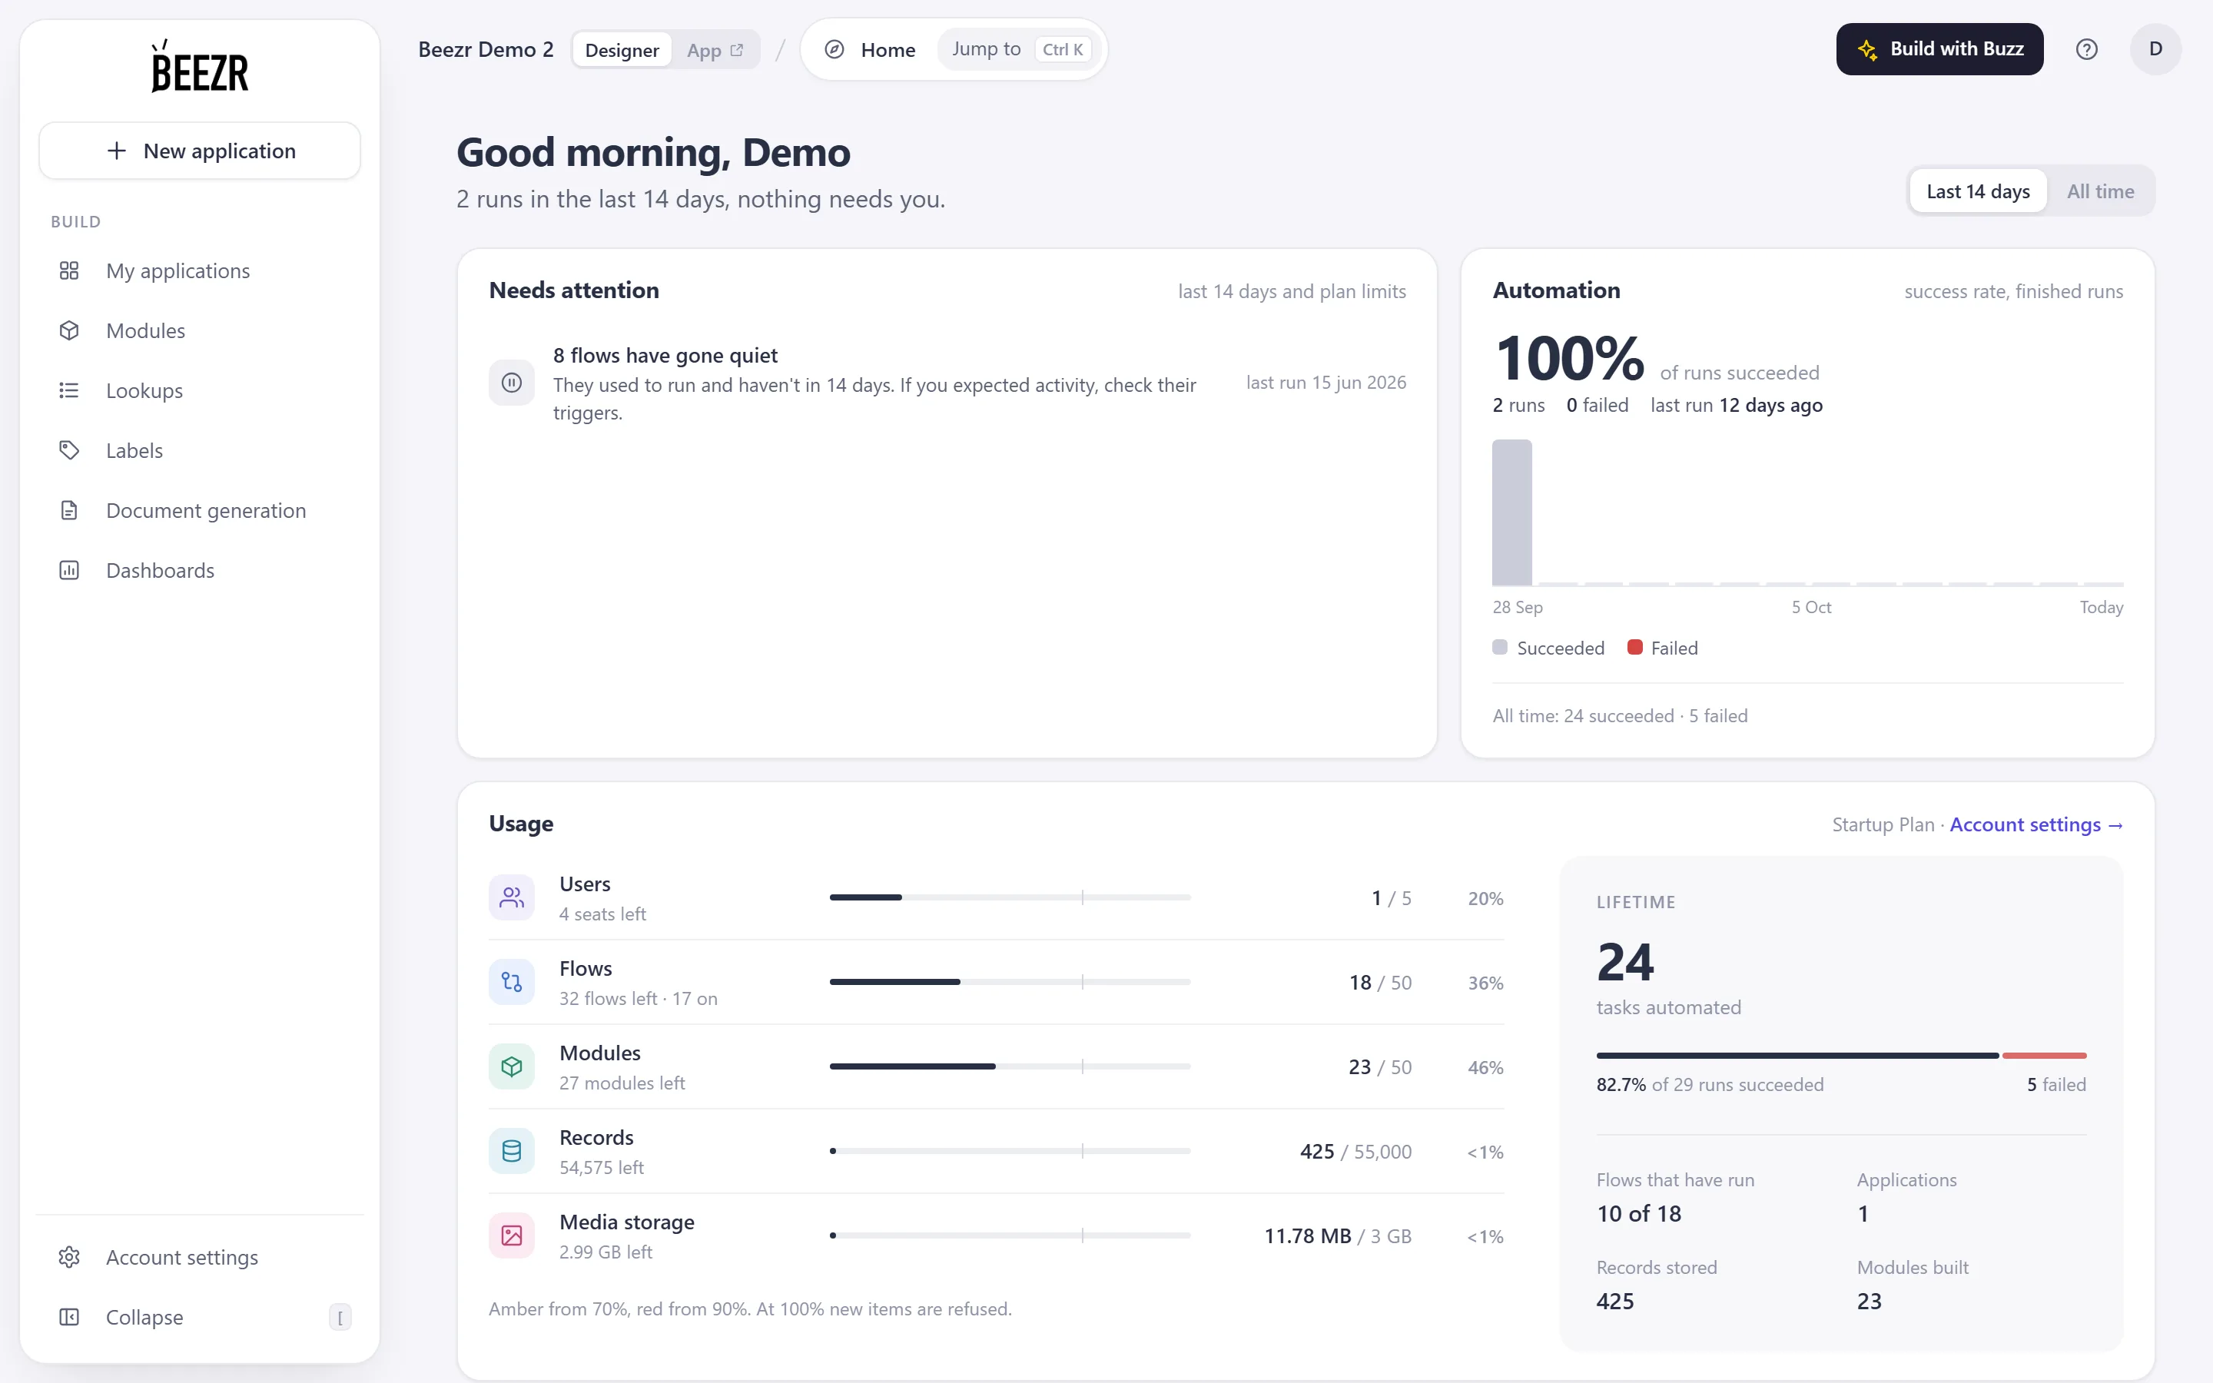Viewport: 2213px width, 1383px height.
Task: Click the Flows usage icon
Action: point(512,983)
